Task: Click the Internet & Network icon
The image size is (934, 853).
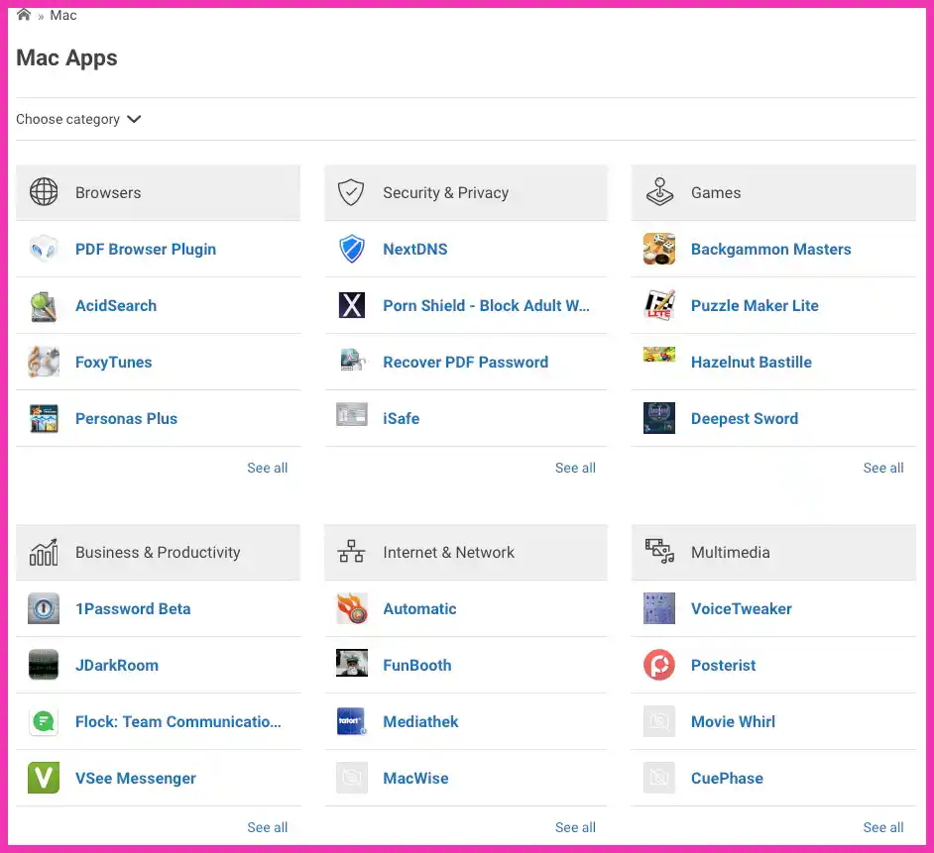Action: (x=351, y=552)
